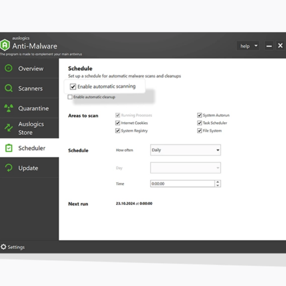Enable automatic cleanup
Screen dimensions: 286x286
(70, 97)
